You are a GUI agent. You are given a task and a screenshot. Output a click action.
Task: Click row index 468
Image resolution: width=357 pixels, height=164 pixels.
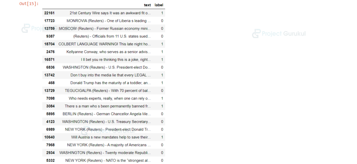click(x=51, y=83)
